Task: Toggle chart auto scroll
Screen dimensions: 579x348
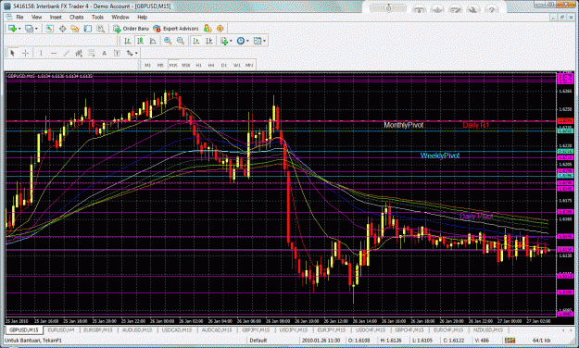Action: [196, 41]
